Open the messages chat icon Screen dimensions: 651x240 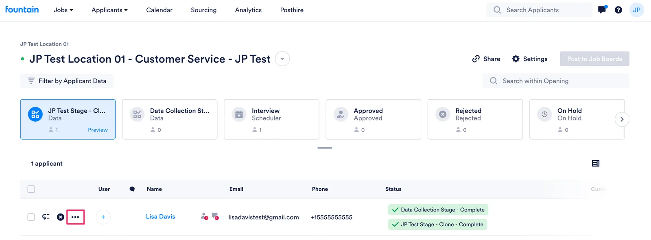pos(602,10)
